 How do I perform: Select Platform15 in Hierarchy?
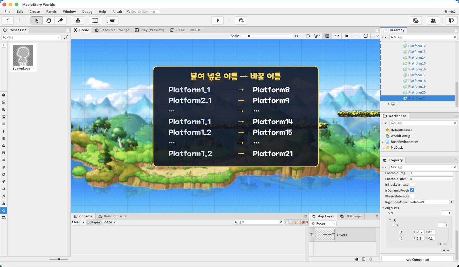pos(417,63)
